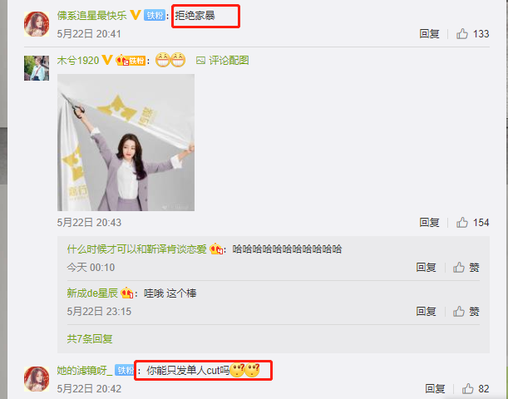Image resolution: width=508 pixels, height=399 pixels.
Task: Open profile 什么时候才可以和靳泽肯谈恋爱
Action: pyautogui.click(x=136, y=249)
